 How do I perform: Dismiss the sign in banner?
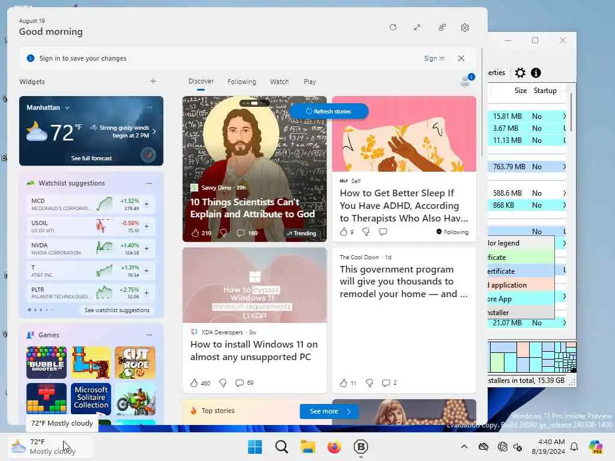(x=461, y=58)
